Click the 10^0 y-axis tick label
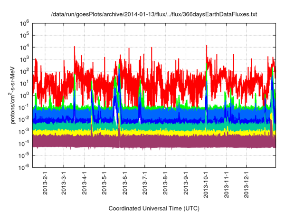304x213 pixels. point(24,96)
